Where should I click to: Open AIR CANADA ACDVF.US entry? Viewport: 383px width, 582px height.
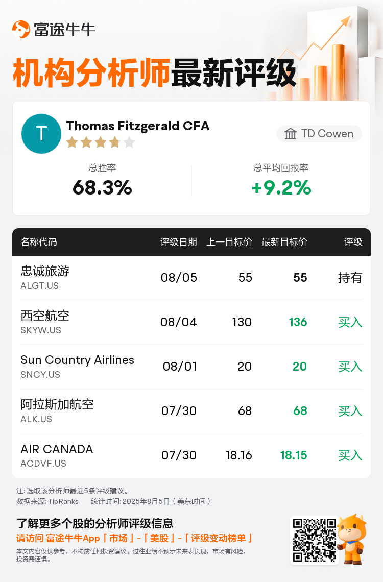192,455
